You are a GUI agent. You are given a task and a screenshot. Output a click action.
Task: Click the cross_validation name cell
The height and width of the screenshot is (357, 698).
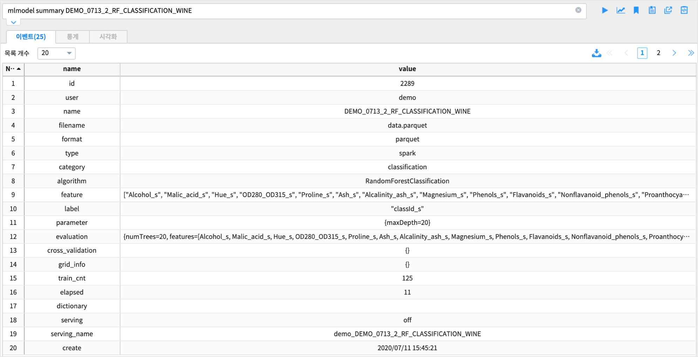[72, 250]
